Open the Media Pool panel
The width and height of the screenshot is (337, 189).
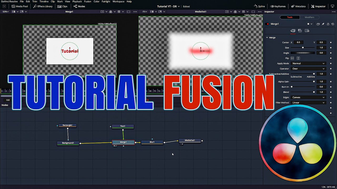[x=20, y=6]
